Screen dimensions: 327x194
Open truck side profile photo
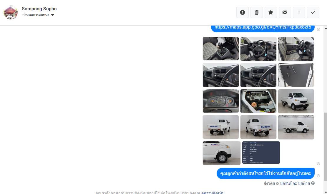(x=296, y=127)
